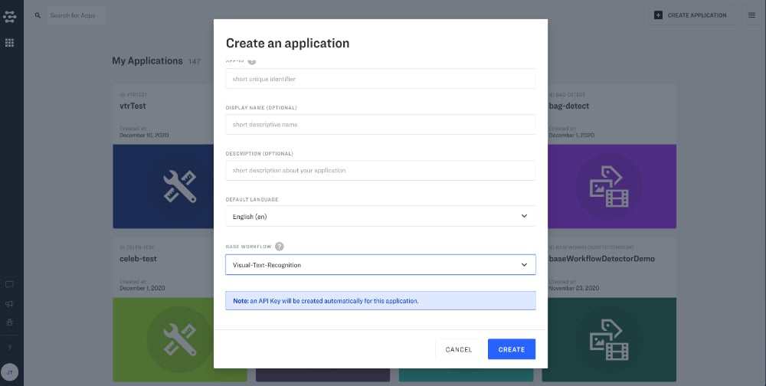Open the bag-detect application card
Screen dimensions: 766x386
coord(608,161)
